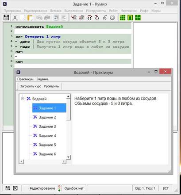Click the green icon with yellow arch

[x=130, y=18]
